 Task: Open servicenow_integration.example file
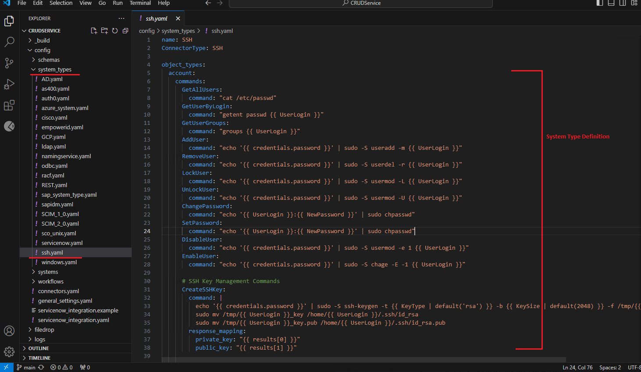pyautogui.click(x=75, y=310)
